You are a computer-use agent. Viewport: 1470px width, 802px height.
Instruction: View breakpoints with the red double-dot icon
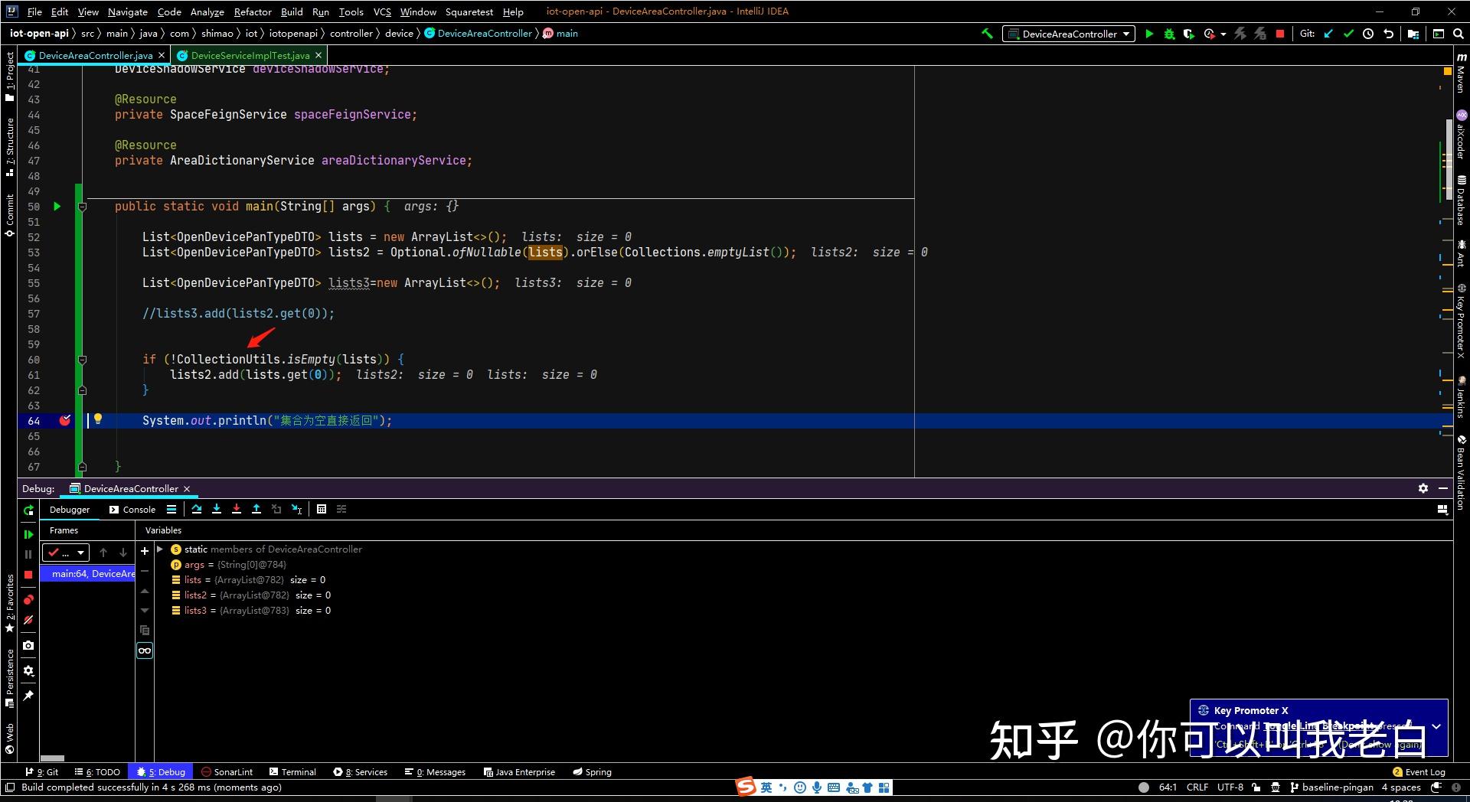(x=28, y=599)
